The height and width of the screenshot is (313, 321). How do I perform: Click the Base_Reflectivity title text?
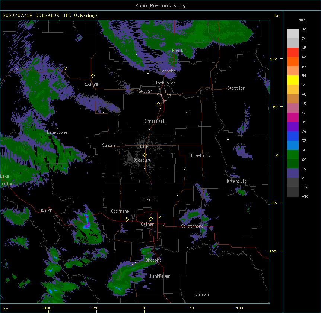[160, 6]
